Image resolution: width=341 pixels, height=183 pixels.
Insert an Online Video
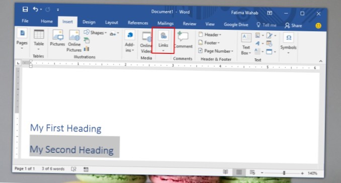[146, 43]
